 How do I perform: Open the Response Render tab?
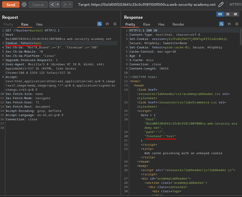pyautogui.click(x=178, y=24)
